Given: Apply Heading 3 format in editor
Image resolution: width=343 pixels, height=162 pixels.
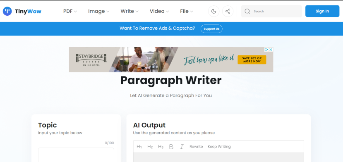Looking at the screenshot, I should tap(161, 147).
